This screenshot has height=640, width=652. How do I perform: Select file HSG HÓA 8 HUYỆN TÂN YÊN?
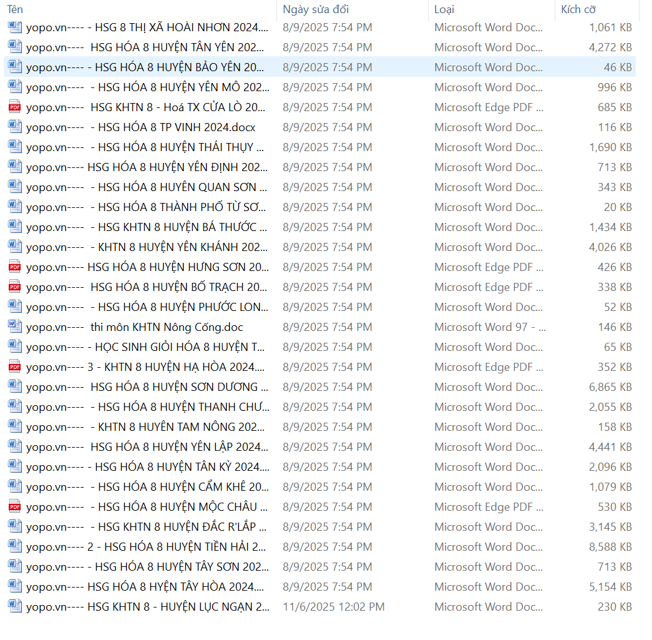(147, 47)
